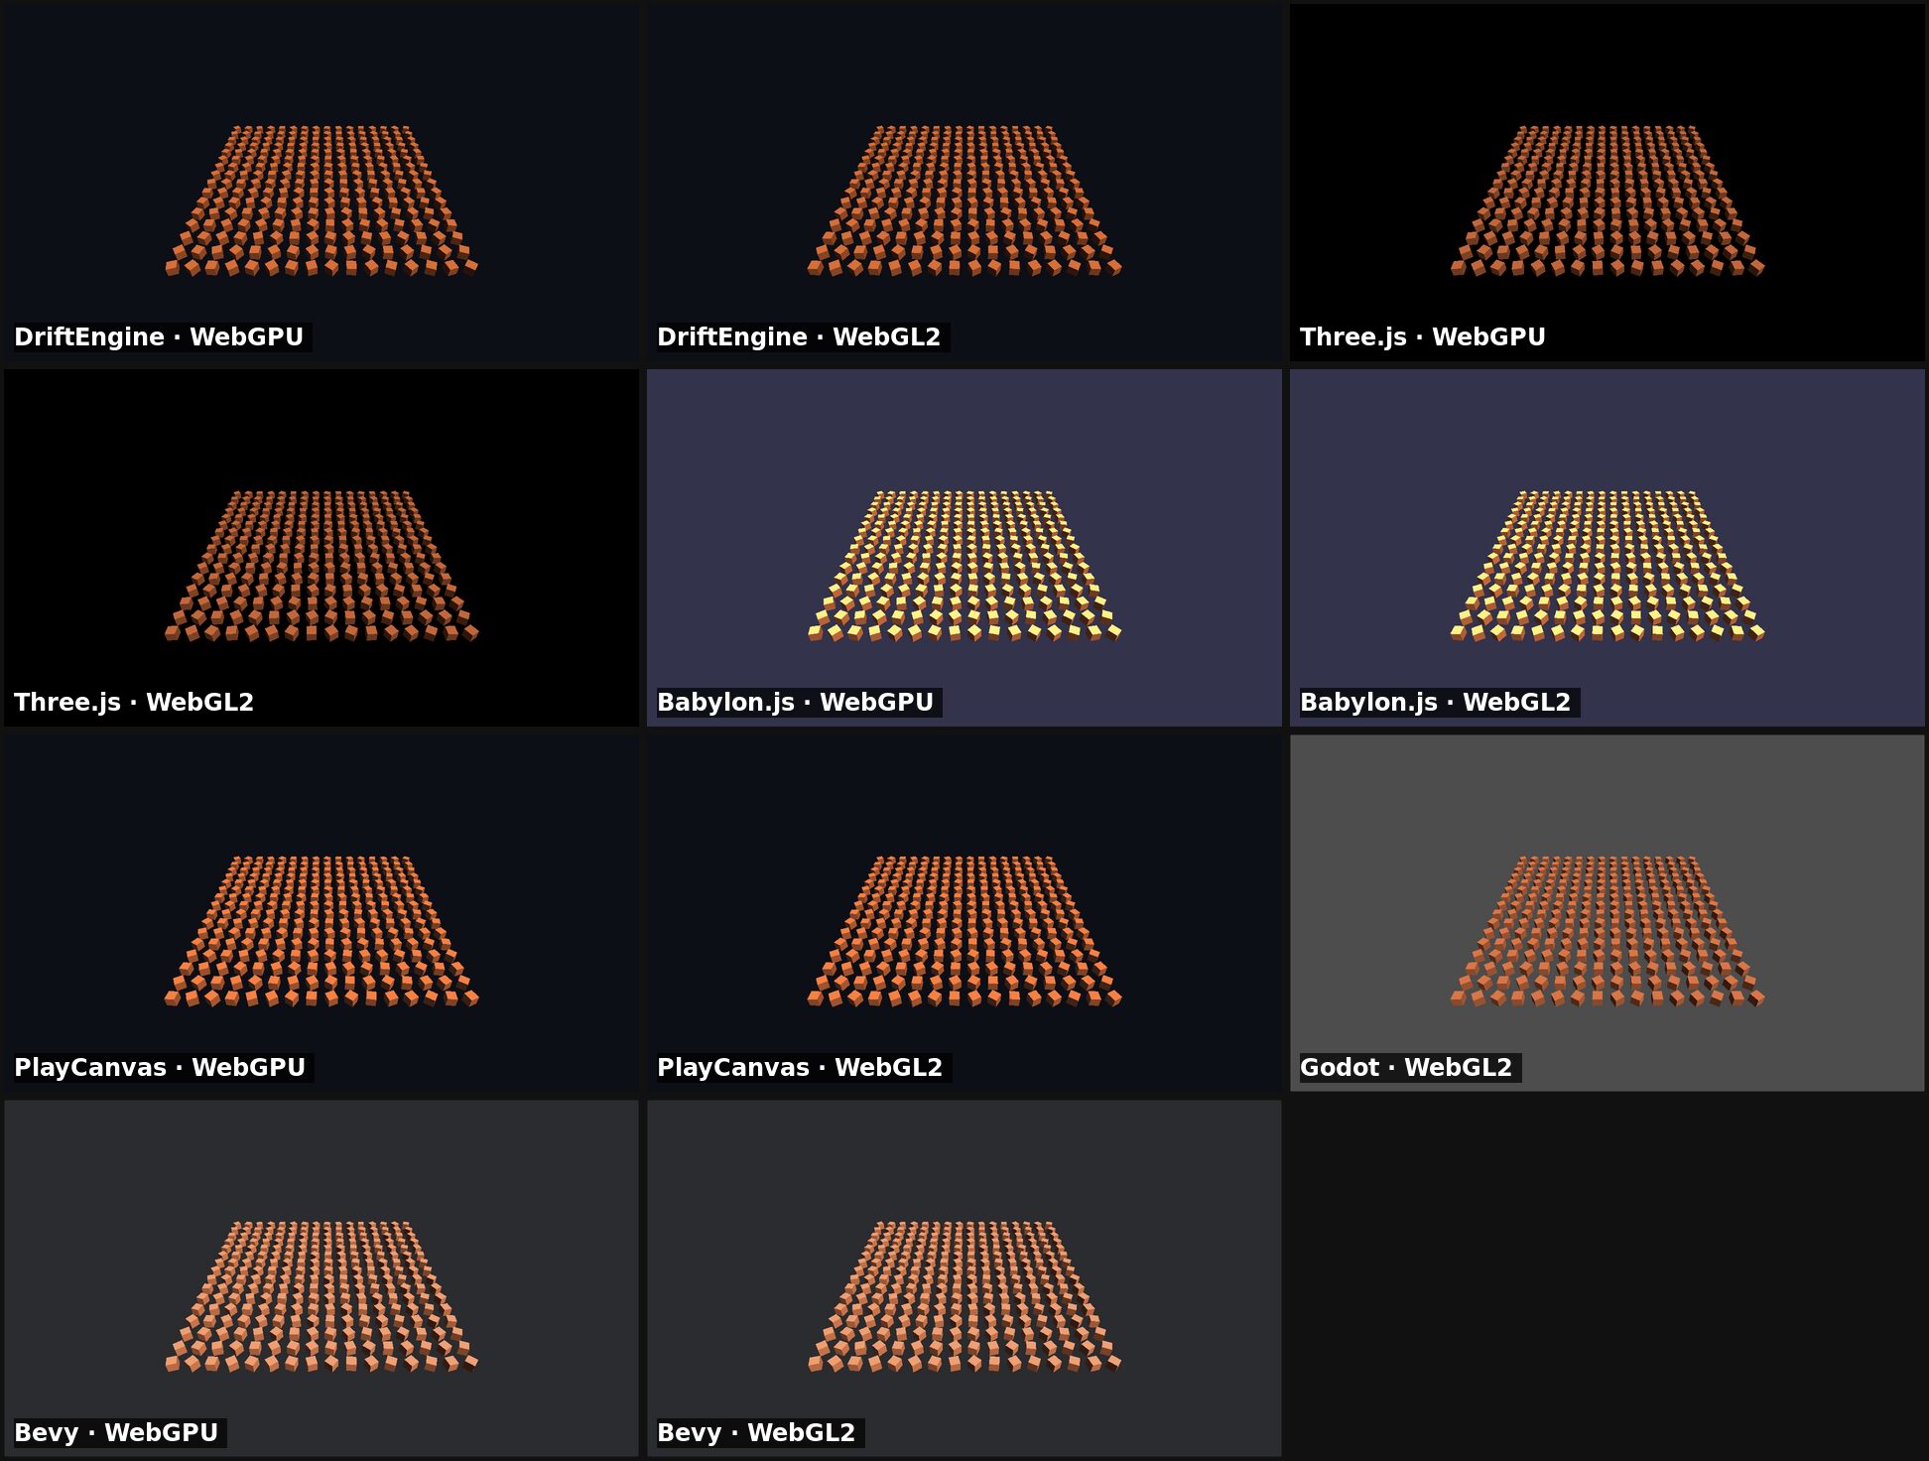Click the 'Three.js · WebGPU' caption label
Screen dimensions: 1929x1461
tap(1423, 337)
